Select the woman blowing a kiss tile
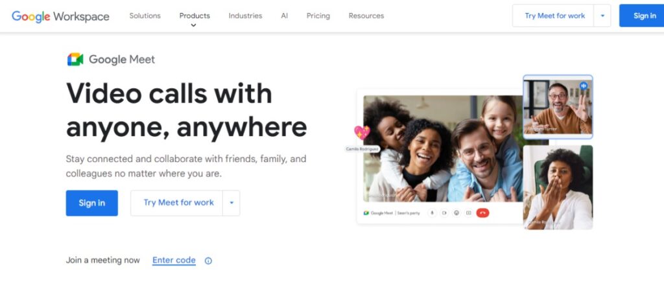Screen dimensions: 664x302 coord(558,187)
